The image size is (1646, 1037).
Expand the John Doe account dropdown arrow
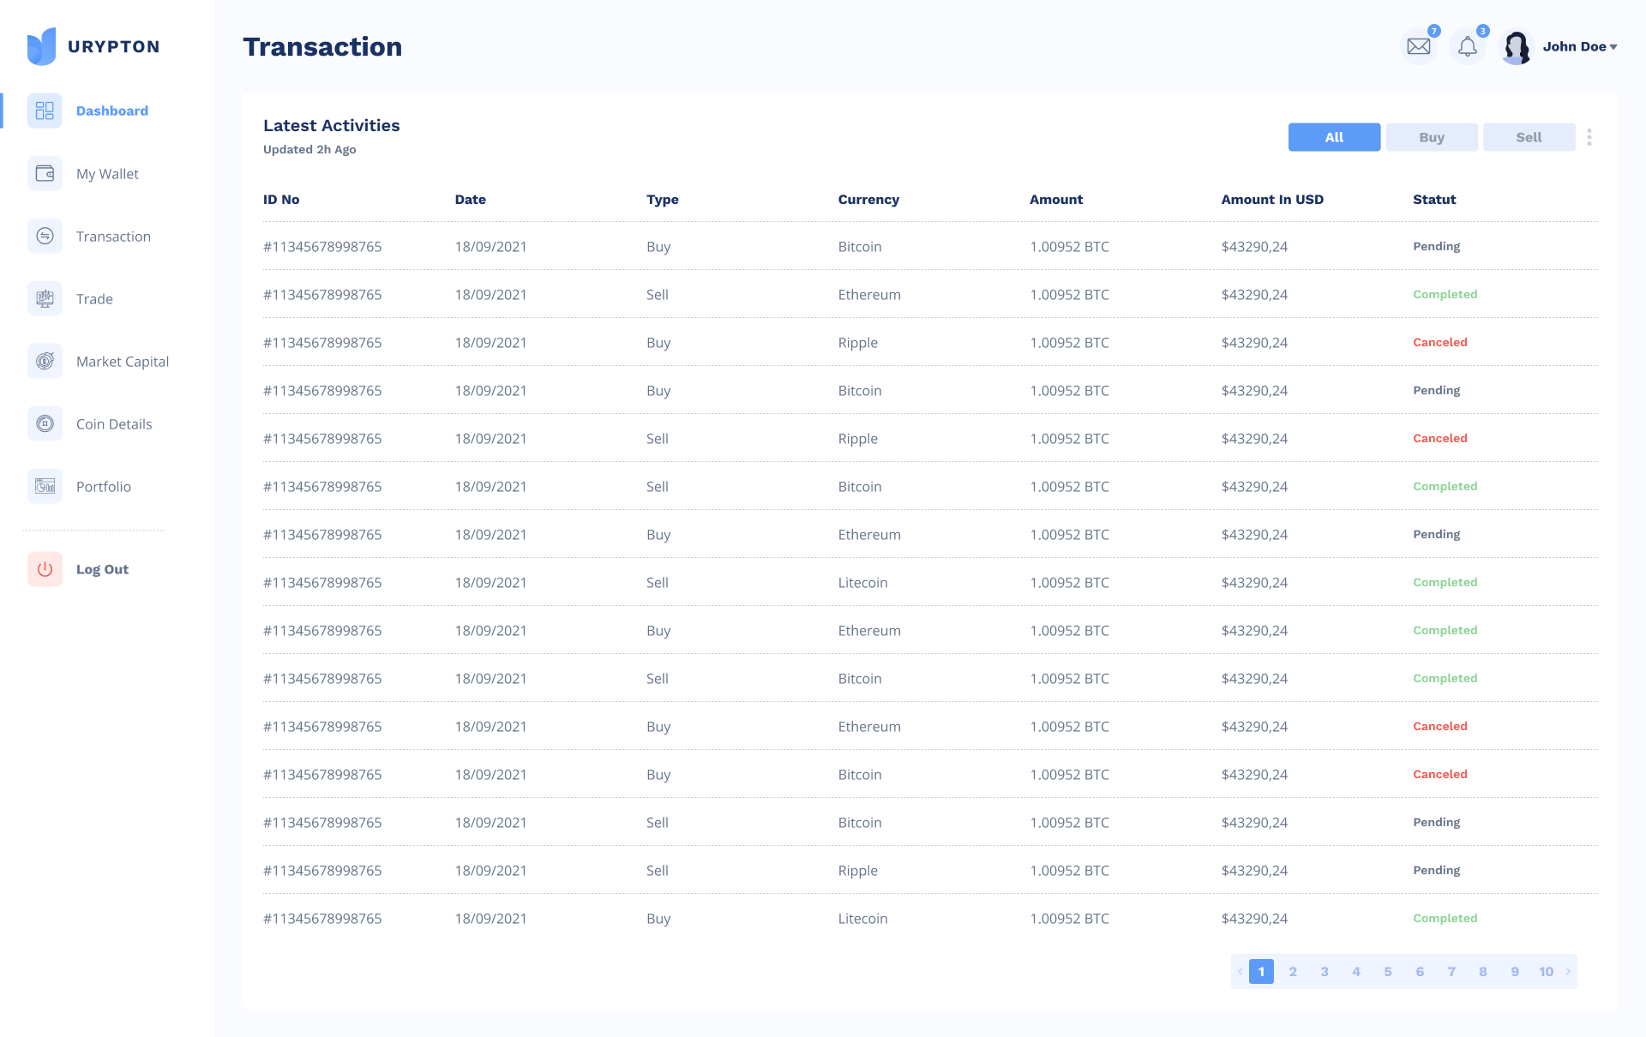pyautogui.click(x=1613, y=47)
